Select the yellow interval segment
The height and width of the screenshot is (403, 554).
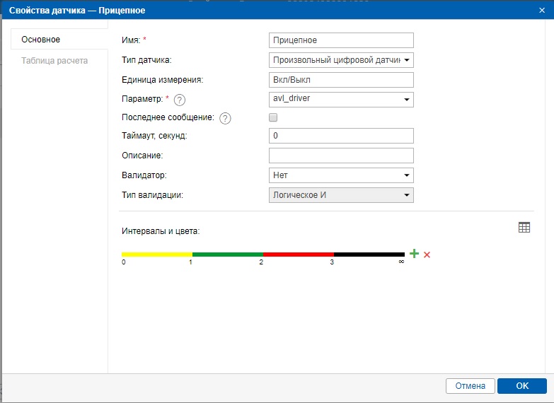click(x=156, y=254)
